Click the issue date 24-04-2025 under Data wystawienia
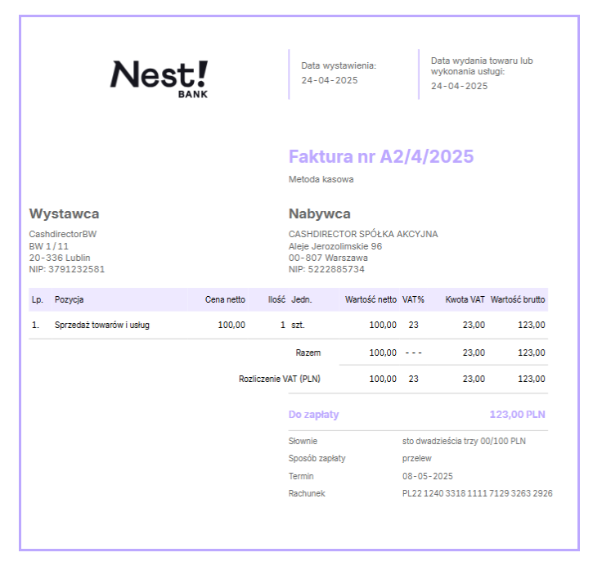 (x=329, y=80)
